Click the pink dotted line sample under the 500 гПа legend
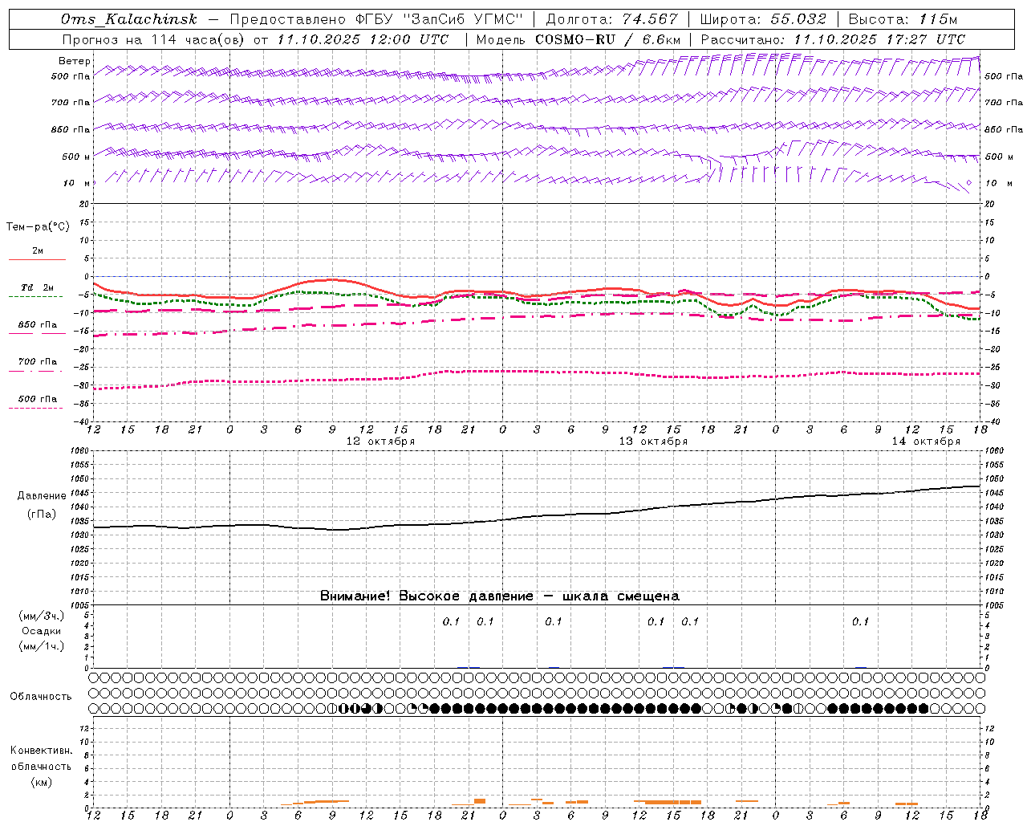 click(x=36, y=408)
